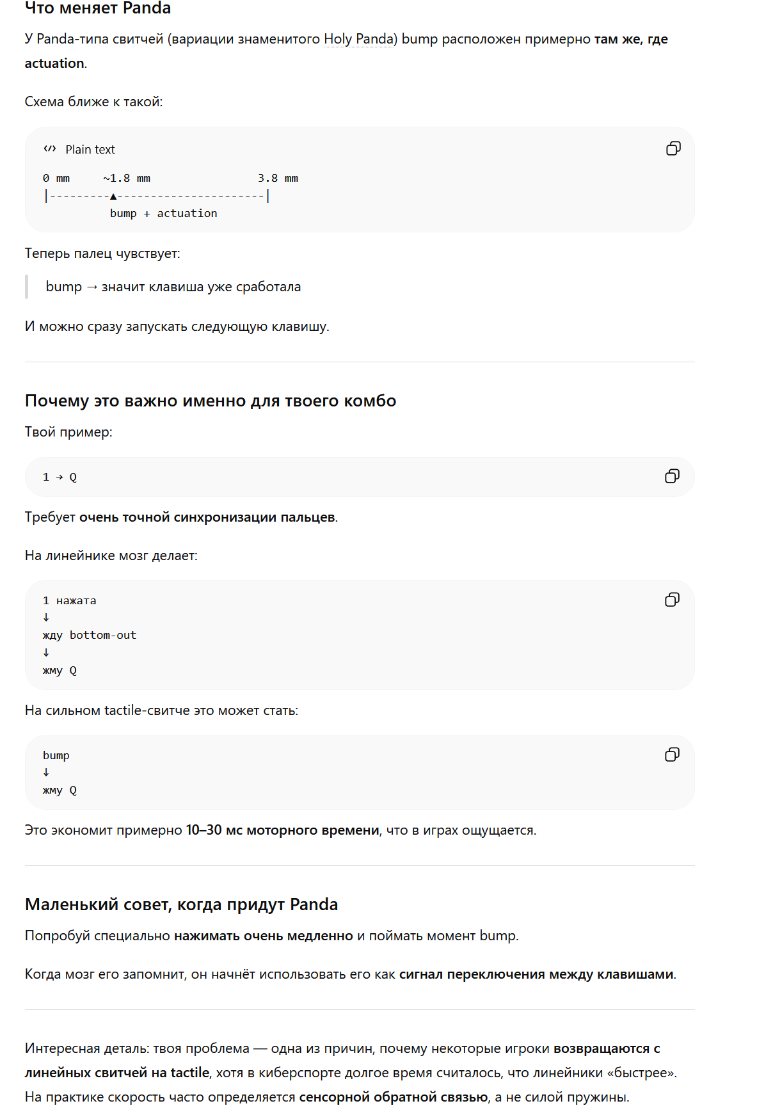Click the code brackets icon beside Plain text
Screen dimensions: 757x1115
click(50, 149)
